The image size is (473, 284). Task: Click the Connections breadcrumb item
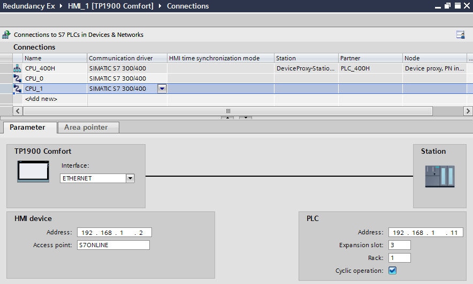[188, 6]
